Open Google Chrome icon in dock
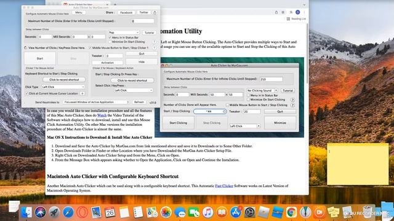 click(291, 212)
